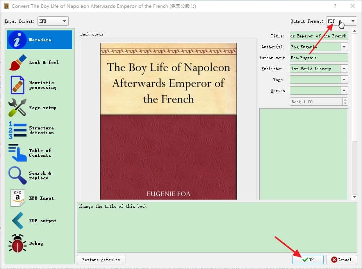Open the Metadata section icon
The height and width of the screenshot is (269, 362).
17,40
